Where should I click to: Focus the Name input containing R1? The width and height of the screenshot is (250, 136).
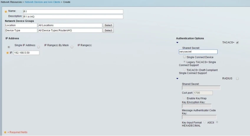73,12
